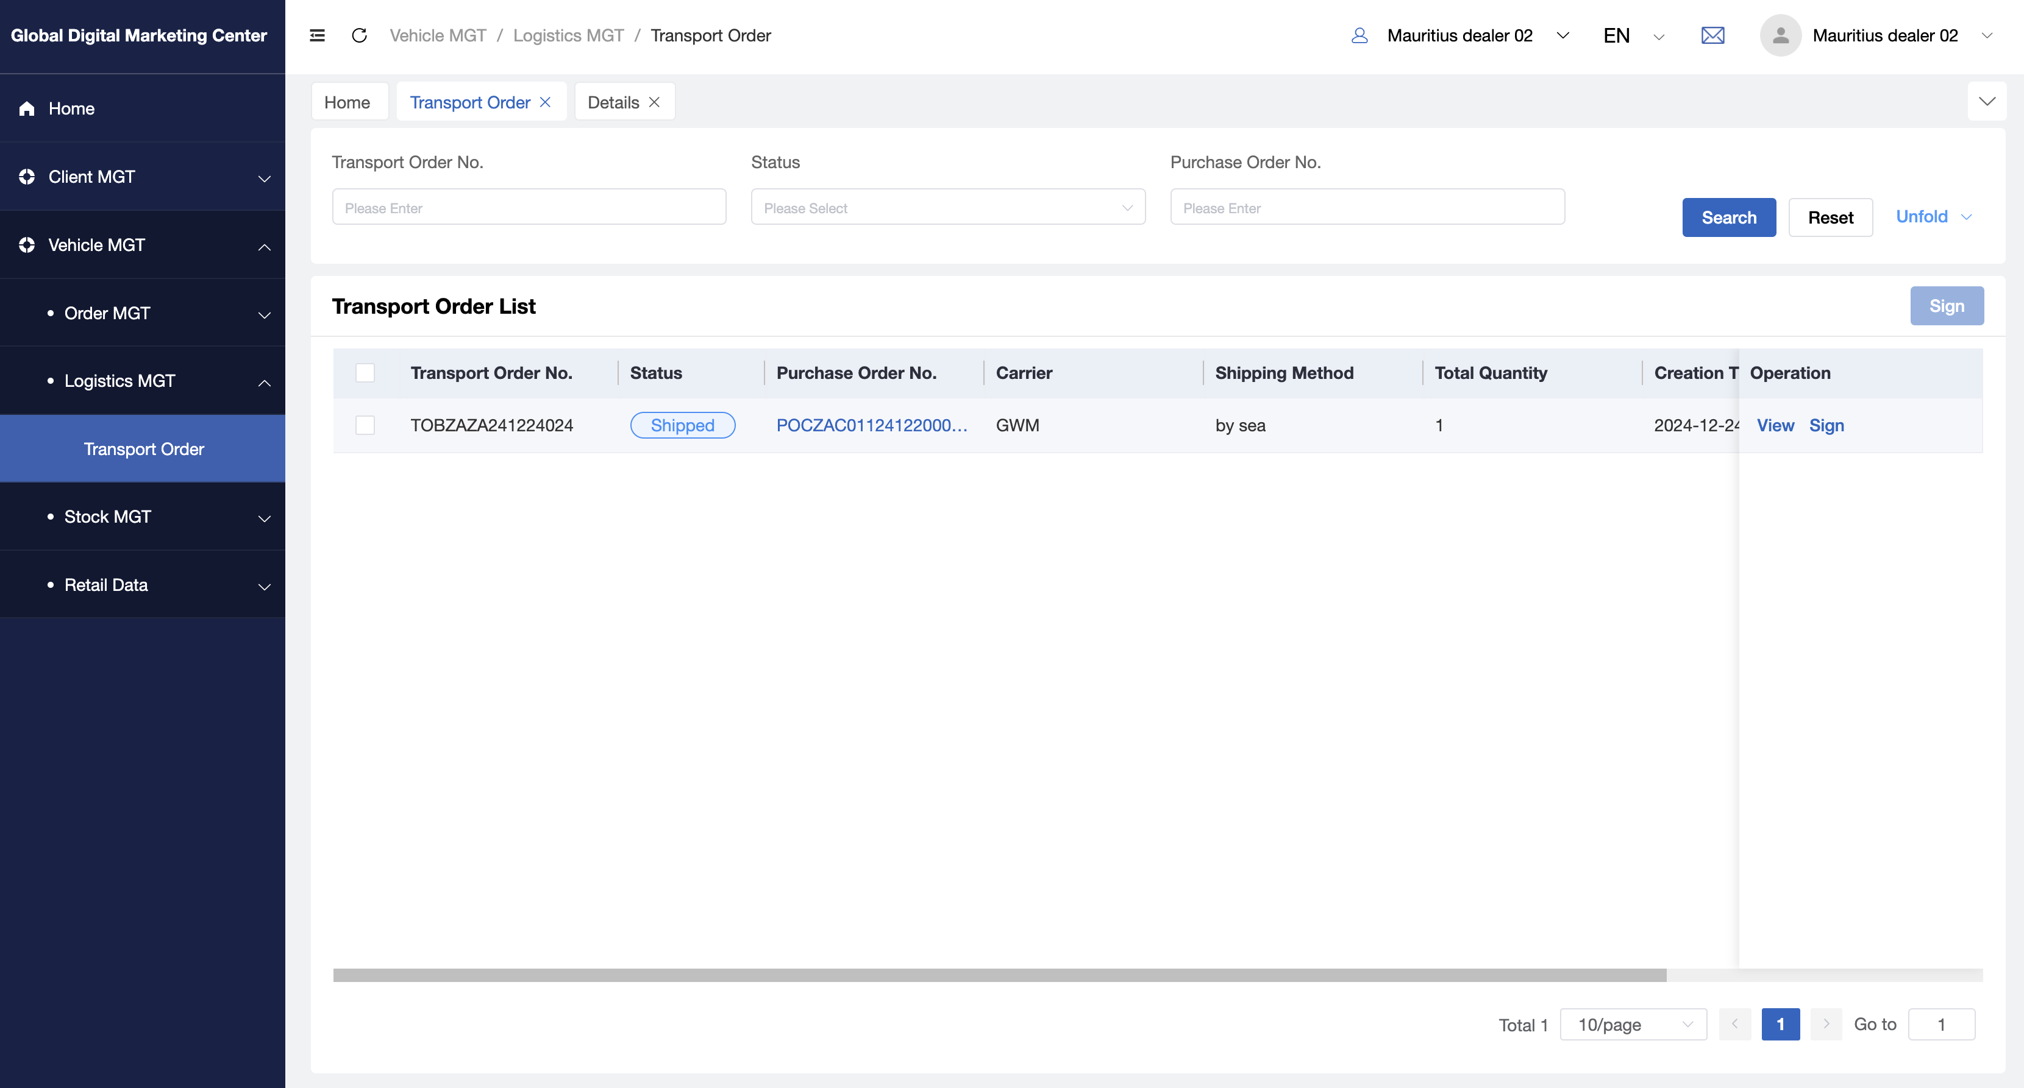The height and width of the screenshot is (1088, 2024).
Task: Click the Status column header
Action: [655, 373]
